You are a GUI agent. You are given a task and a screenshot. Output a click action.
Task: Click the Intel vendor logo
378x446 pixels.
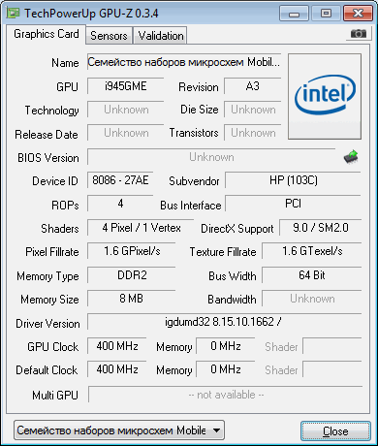325,96
